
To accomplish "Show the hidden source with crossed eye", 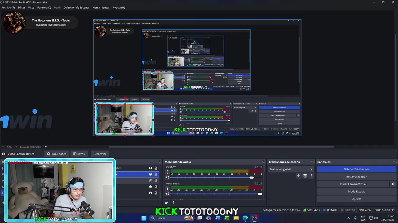I will (150, 181).
